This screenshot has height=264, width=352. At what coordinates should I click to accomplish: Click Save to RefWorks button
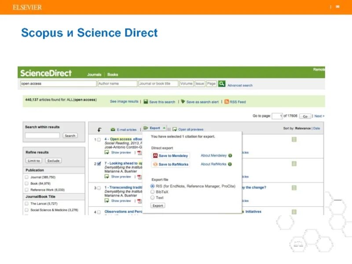click(170, 164)
